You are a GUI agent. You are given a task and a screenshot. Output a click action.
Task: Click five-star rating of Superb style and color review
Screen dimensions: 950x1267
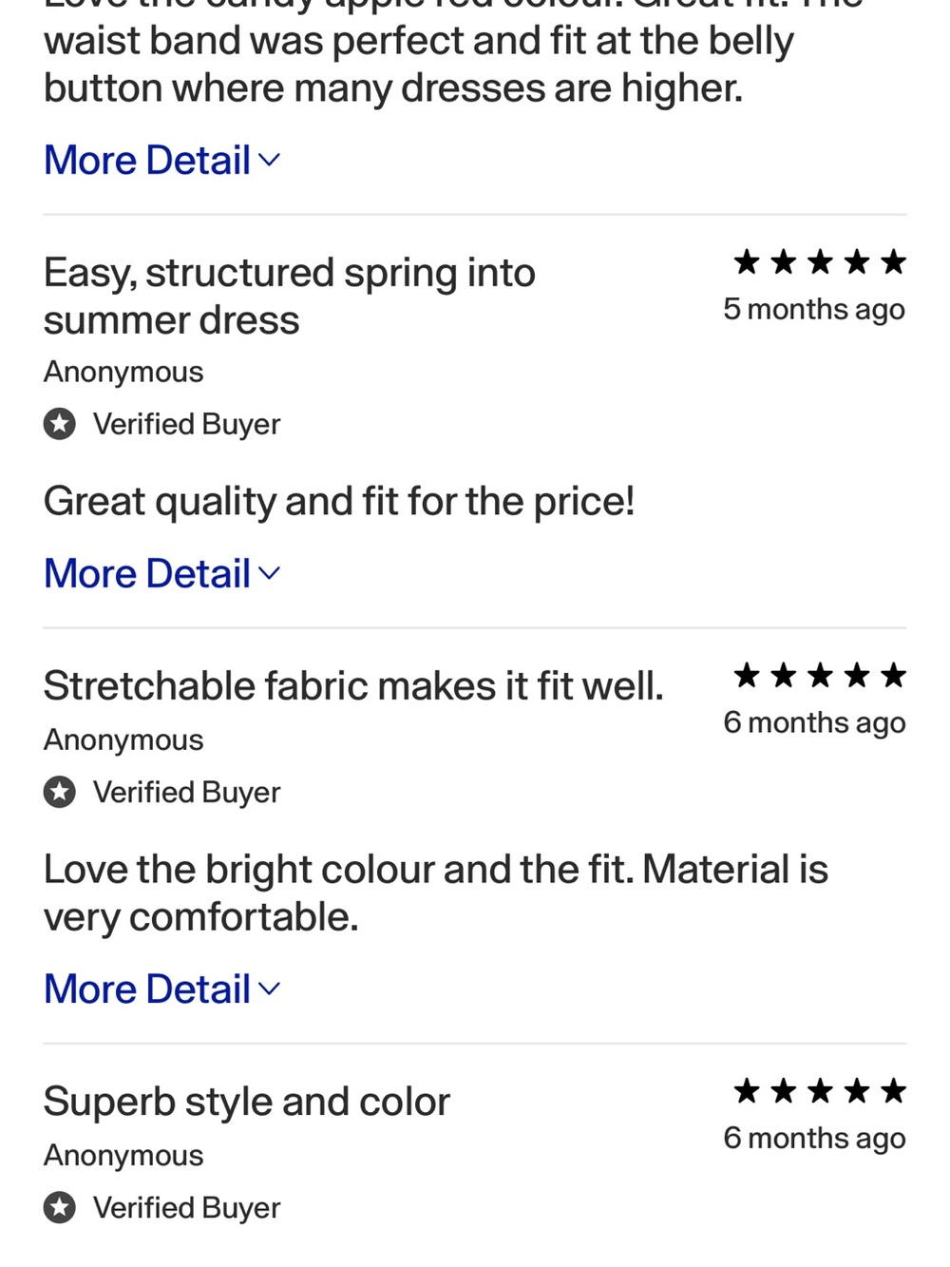coord(820,1090)
